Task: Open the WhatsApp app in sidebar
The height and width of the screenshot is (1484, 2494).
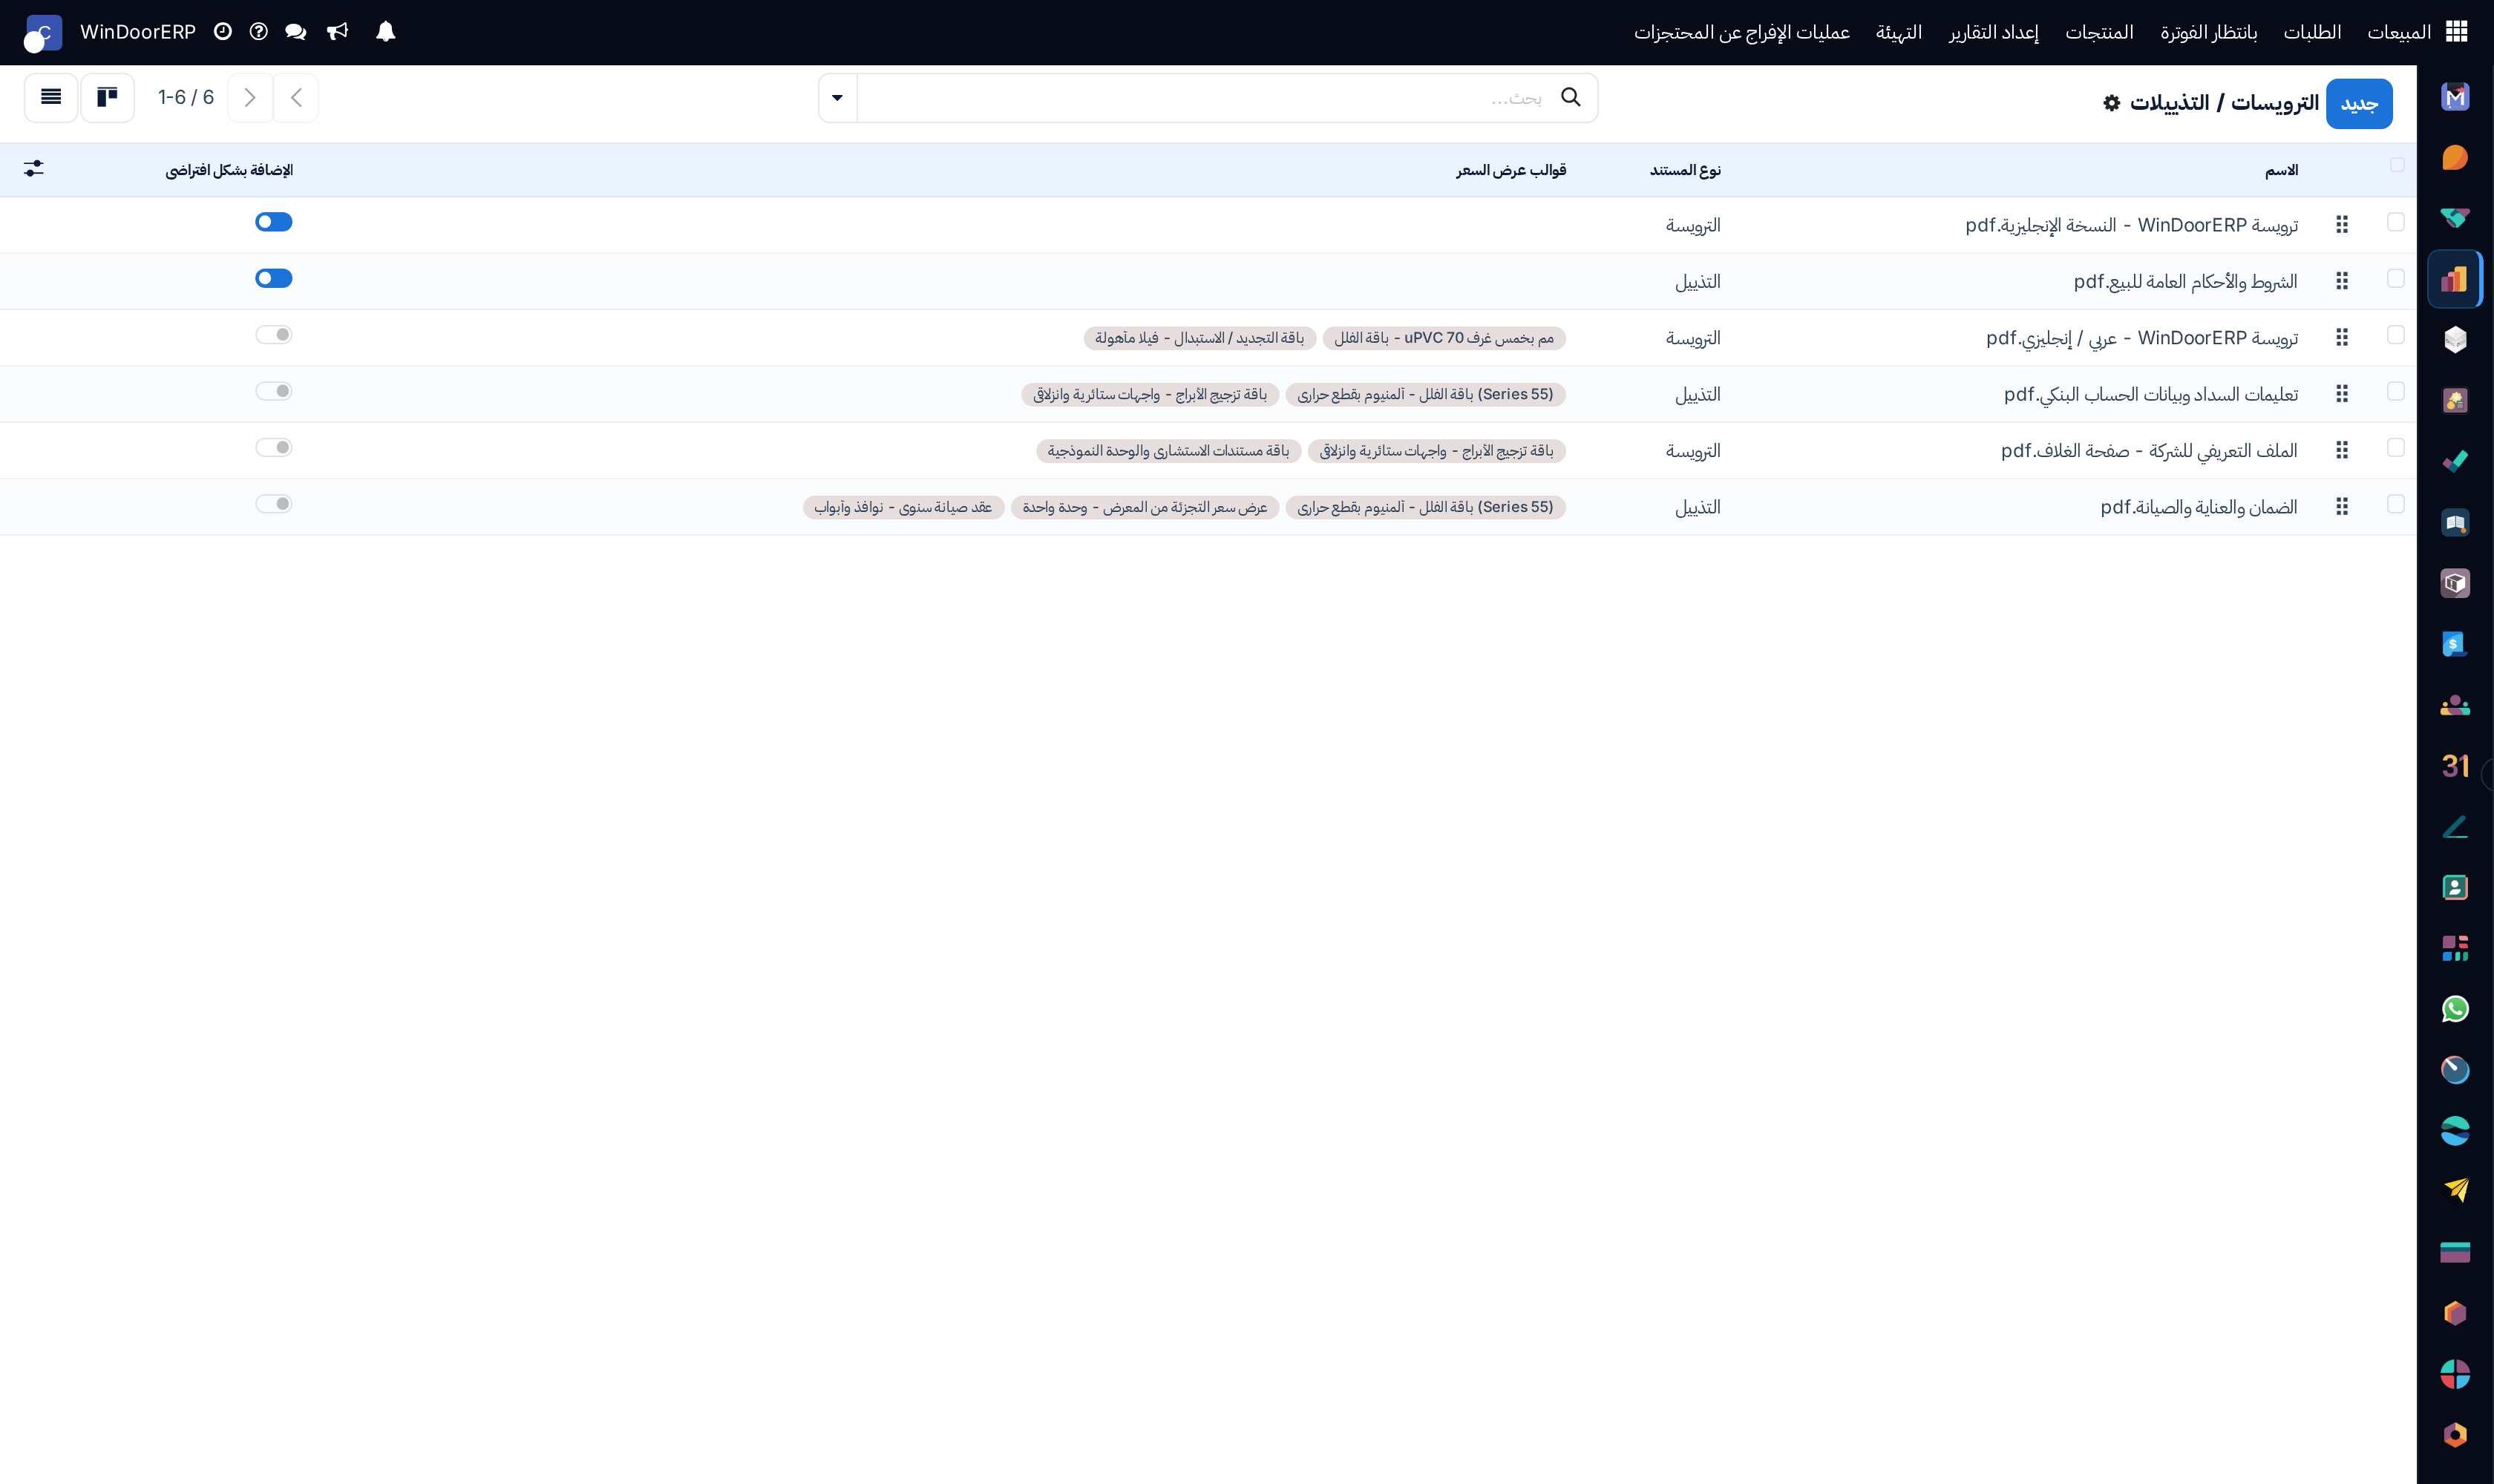Action: pyautogui.click(x=2455, y=1009)
